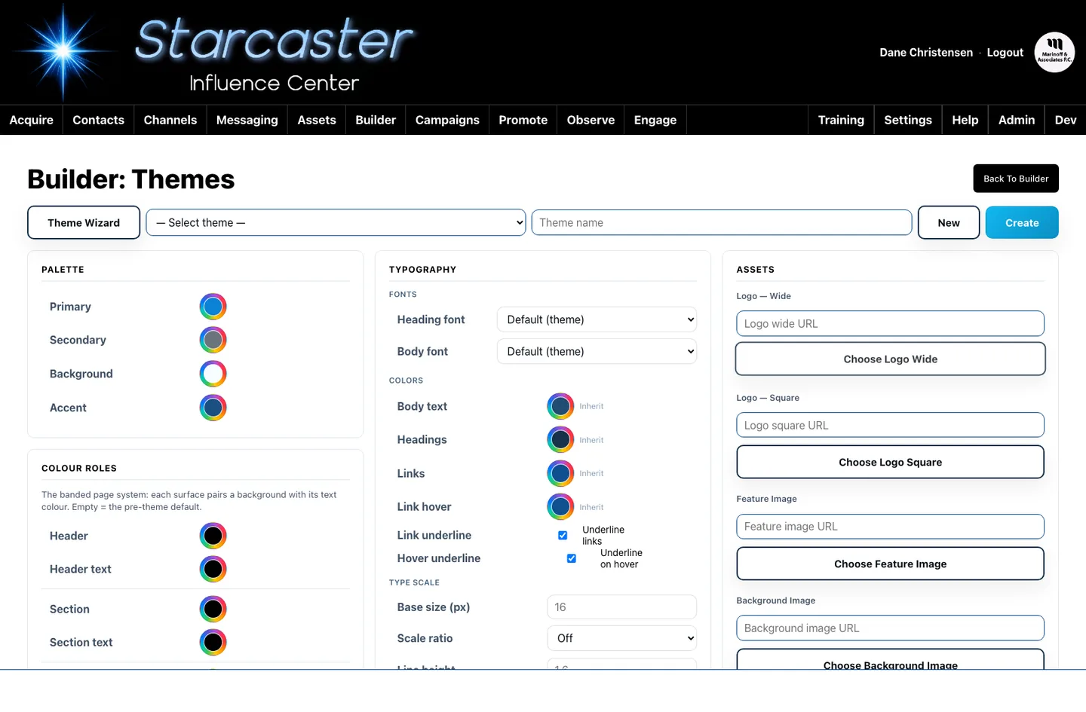
Task: Open the Body text color swatch
Action: pyautogui.click(x=560, y=406)
